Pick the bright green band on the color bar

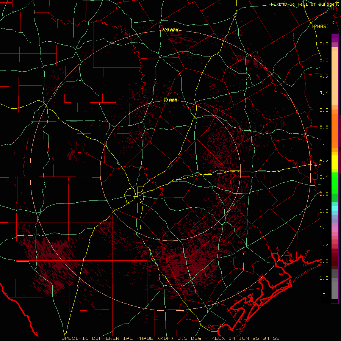pyautogui.click(x=335, y=183)
